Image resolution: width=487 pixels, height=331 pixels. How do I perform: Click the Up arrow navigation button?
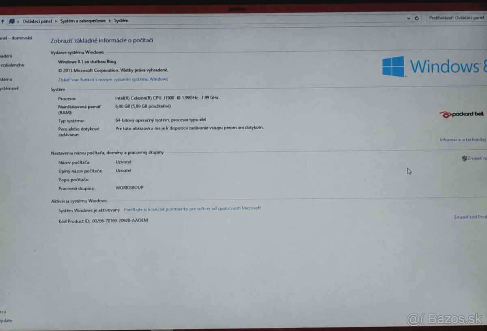tap(2, 21)
